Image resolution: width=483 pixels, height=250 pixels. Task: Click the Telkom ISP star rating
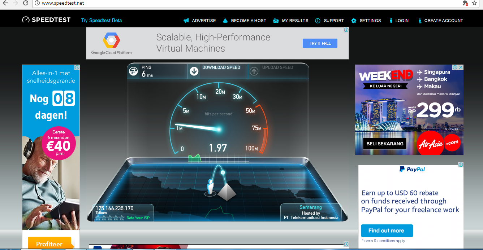pos(110,218)
